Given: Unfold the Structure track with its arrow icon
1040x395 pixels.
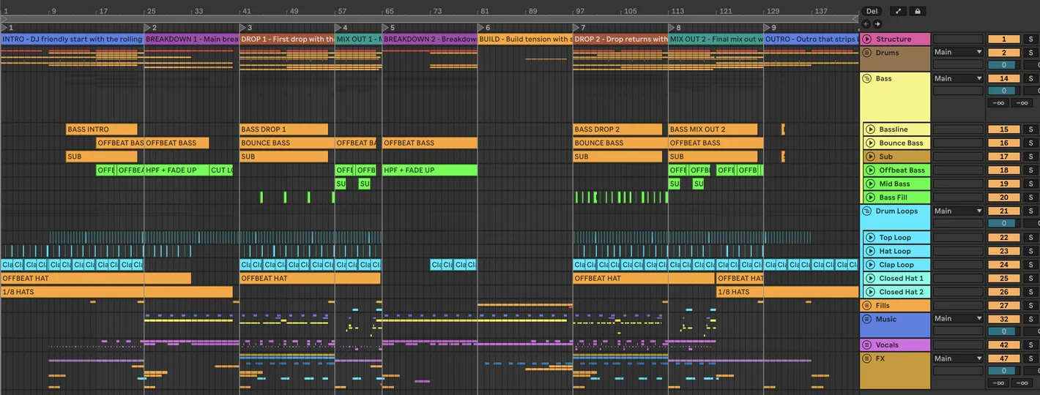Looking at the screenshot, I should tap(867, 39).
